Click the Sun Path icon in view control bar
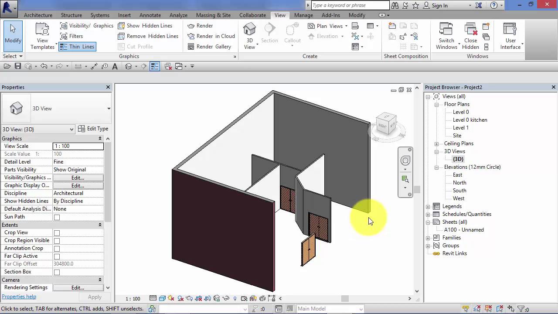This screenshot has height=314, width=558. pyautogui.click(x=171, y=299)
